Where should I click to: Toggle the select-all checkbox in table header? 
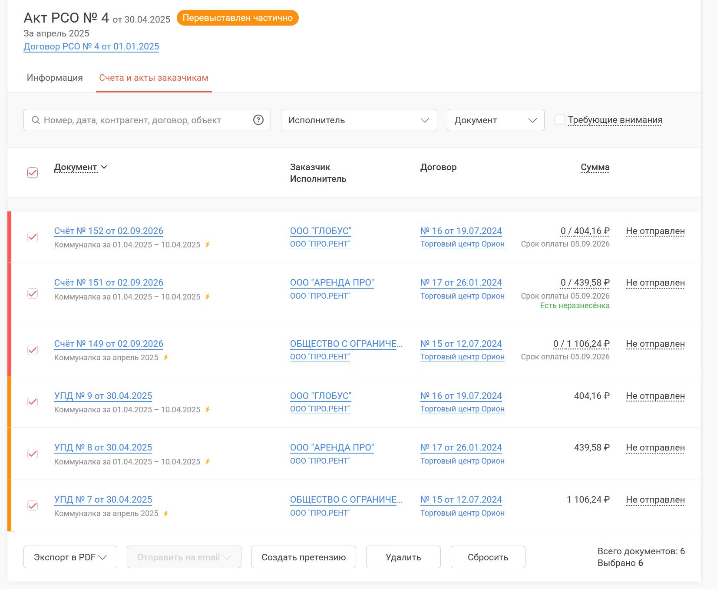[x=33, y=173]
